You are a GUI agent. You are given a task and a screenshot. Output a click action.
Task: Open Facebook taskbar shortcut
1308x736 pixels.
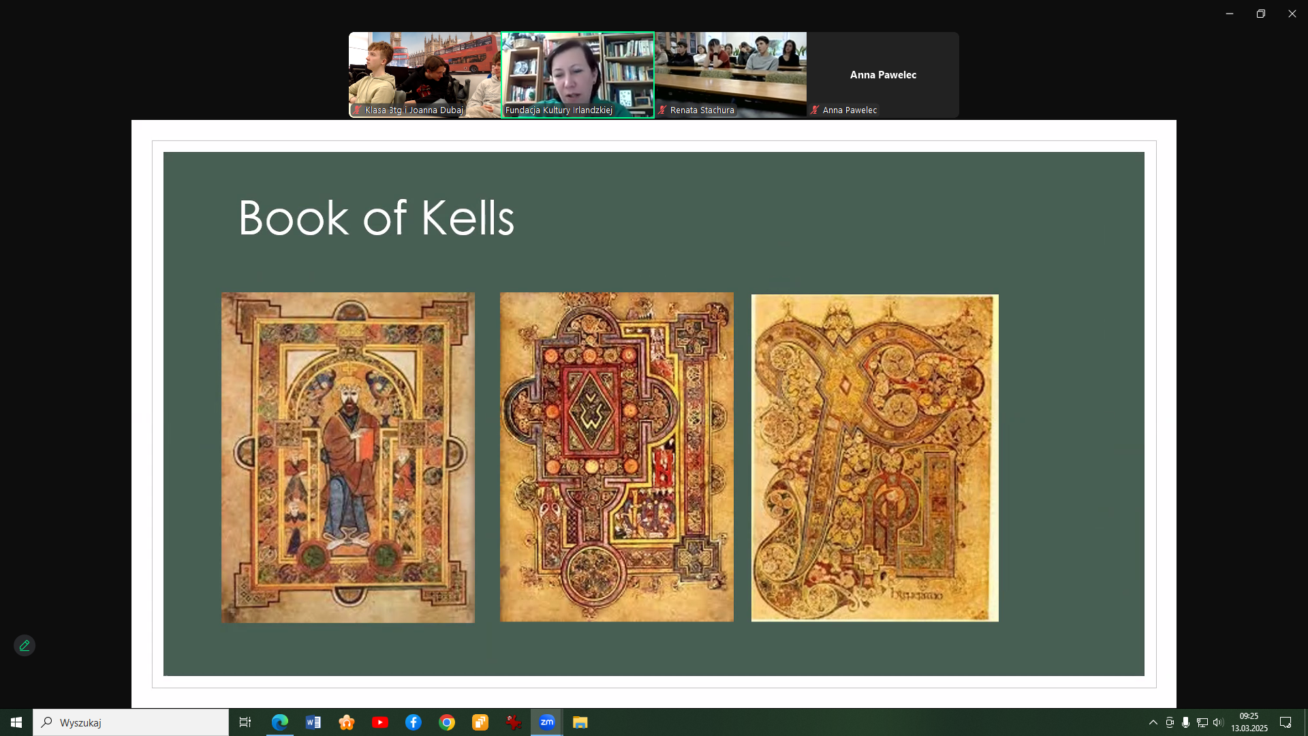tap(414, 722)
